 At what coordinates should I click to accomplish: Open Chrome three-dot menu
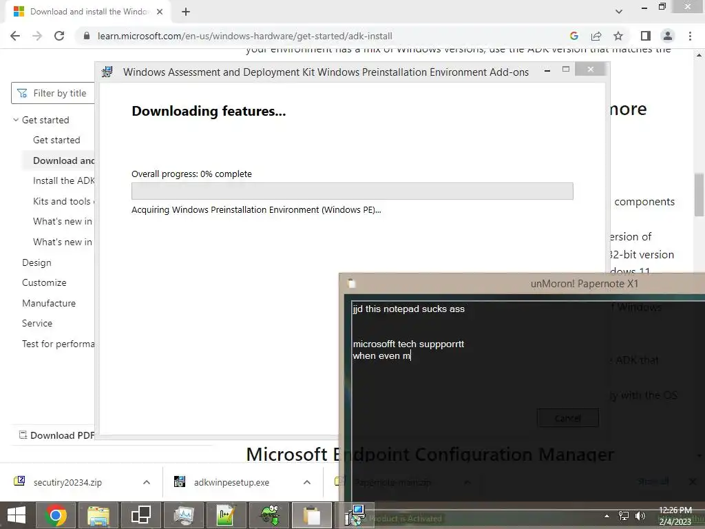pyautogui.click(x=690, y=36)
